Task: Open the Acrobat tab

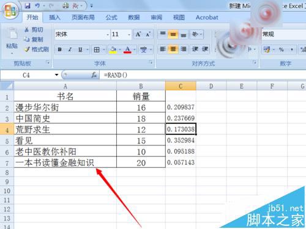Action: 207,17
